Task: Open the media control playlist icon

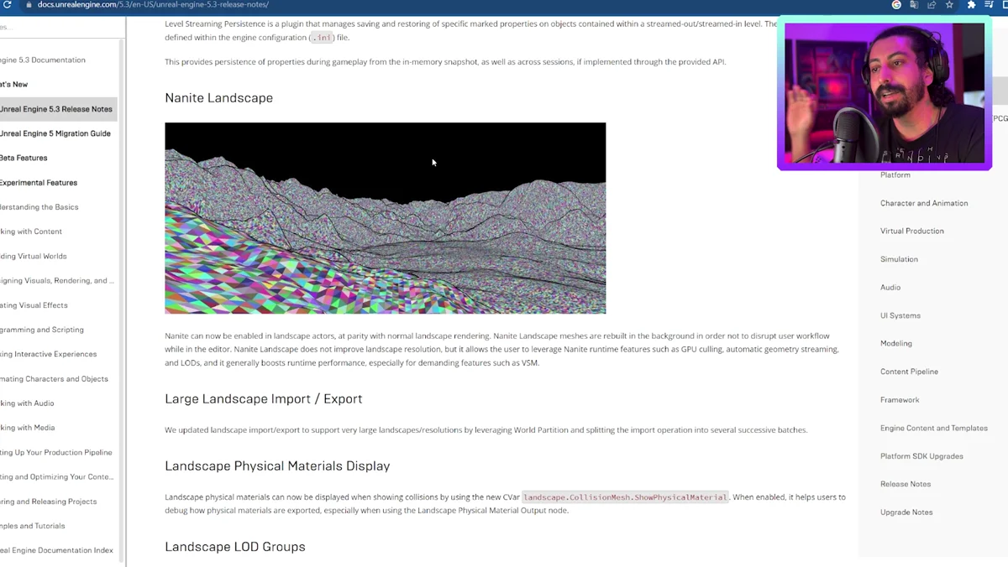Action: [989, 5]
